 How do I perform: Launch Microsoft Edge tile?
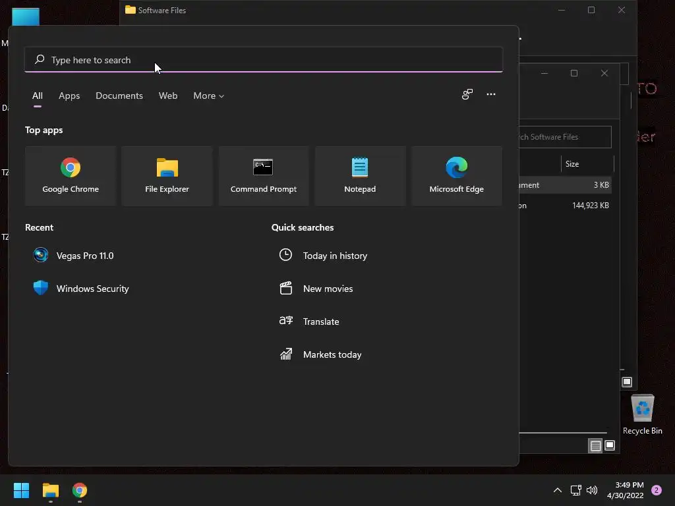[x=456, y=175]
